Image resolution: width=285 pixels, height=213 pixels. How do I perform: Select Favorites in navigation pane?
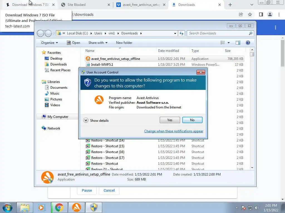(x=54, y=52)
